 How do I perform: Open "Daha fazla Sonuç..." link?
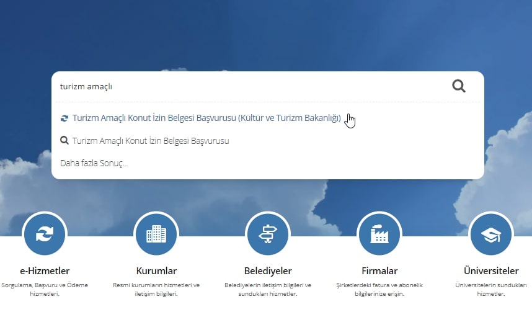pos(94,163)
